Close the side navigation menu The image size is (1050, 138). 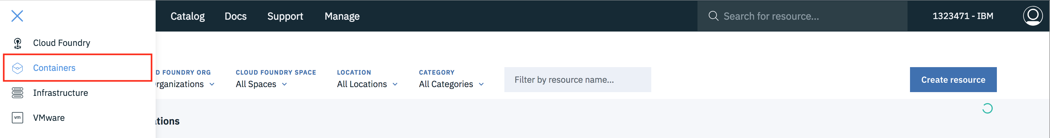(x=17, y=16)
